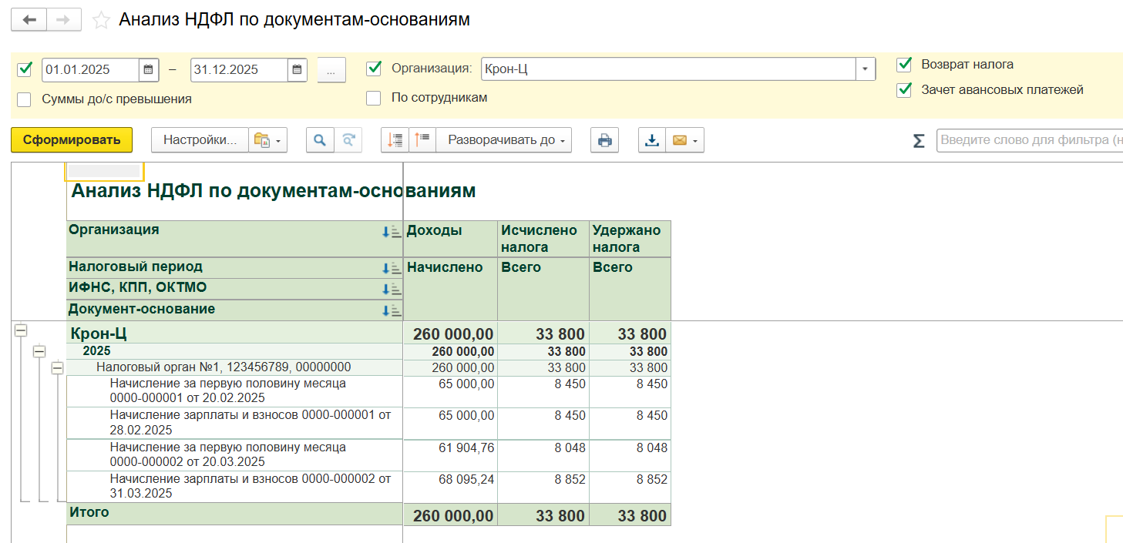1123x543 pixels.
Task: Select the Крон-Ц organization row
Action: tap(234, 333)
